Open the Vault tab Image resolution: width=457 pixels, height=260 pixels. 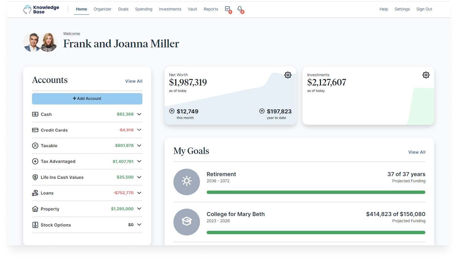click(x=192, y=9)
